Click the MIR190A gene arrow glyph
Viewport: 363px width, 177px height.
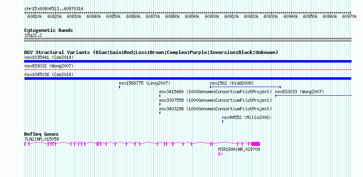[220, 154]
